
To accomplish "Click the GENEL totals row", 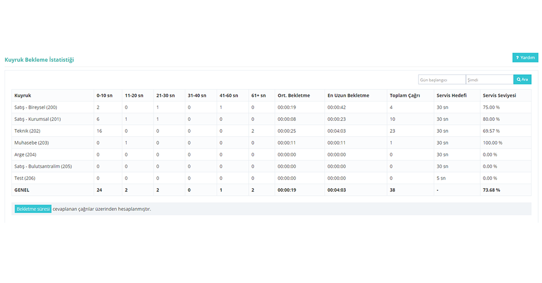I will click(22, 190).
